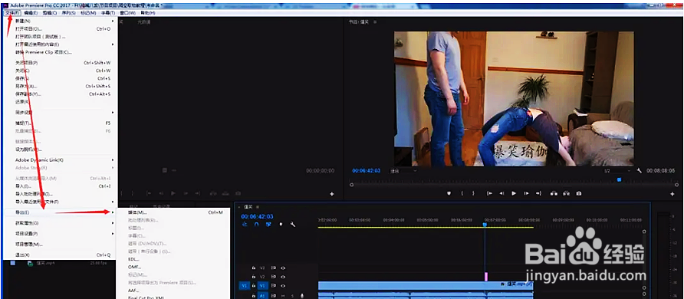Image resolution: width=684 pixels, height=299 pixels.
Task: Expand the 导出(E) submenu
Action: [x=60, y=212]
